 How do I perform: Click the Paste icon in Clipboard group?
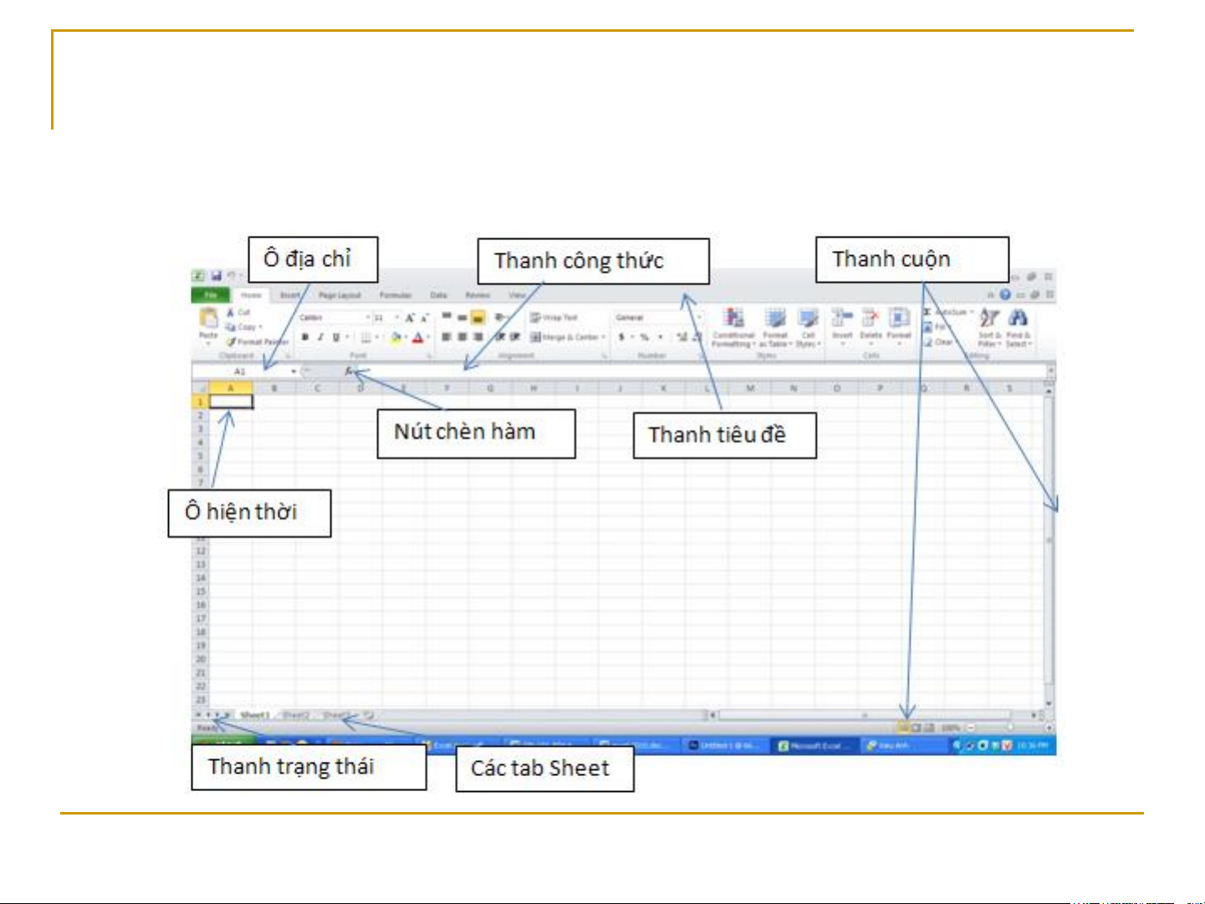click(207, 318)
